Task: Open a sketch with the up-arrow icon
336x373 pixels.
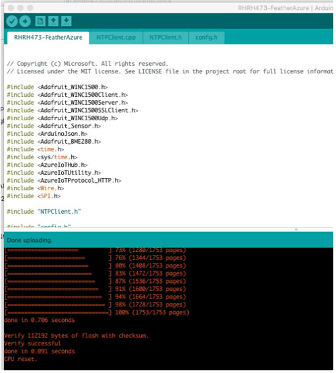Action: pyautogui.click(x=53, y=22)
